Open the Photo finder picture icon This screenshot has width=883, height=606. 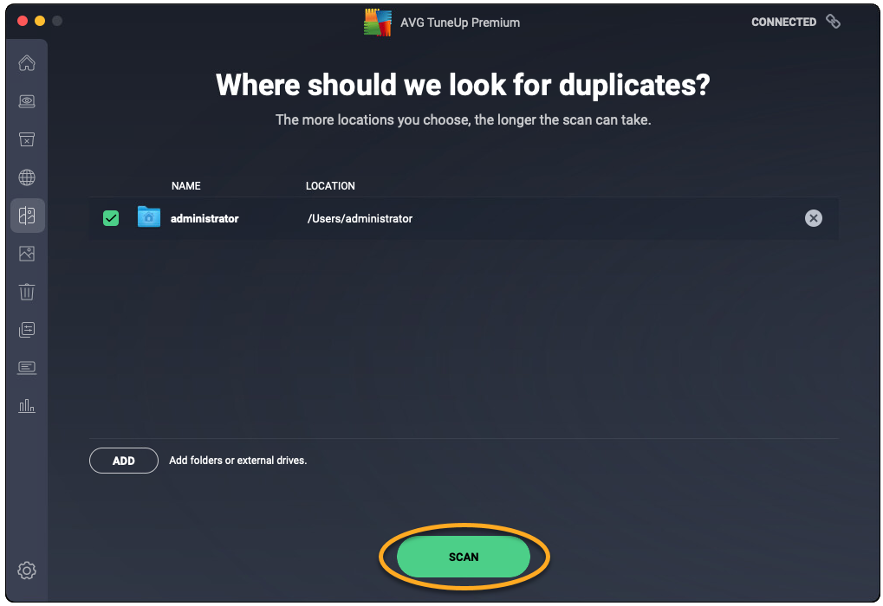[x=27, y=254]
